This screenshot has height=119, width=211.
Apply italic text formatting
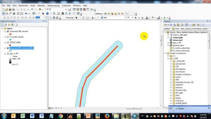139,18
